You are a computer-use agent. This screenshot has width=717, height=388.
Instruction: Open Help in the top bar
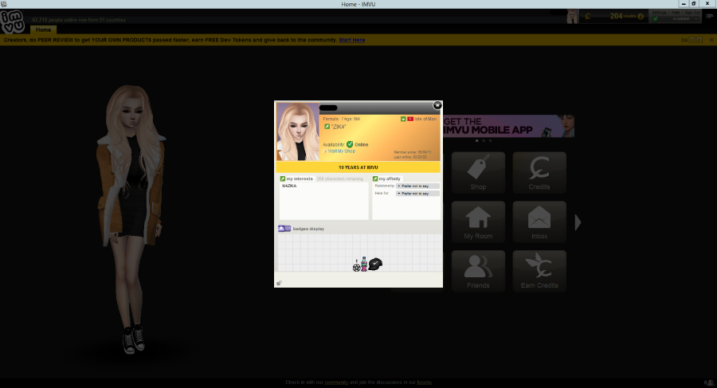(x=676, y=13)
